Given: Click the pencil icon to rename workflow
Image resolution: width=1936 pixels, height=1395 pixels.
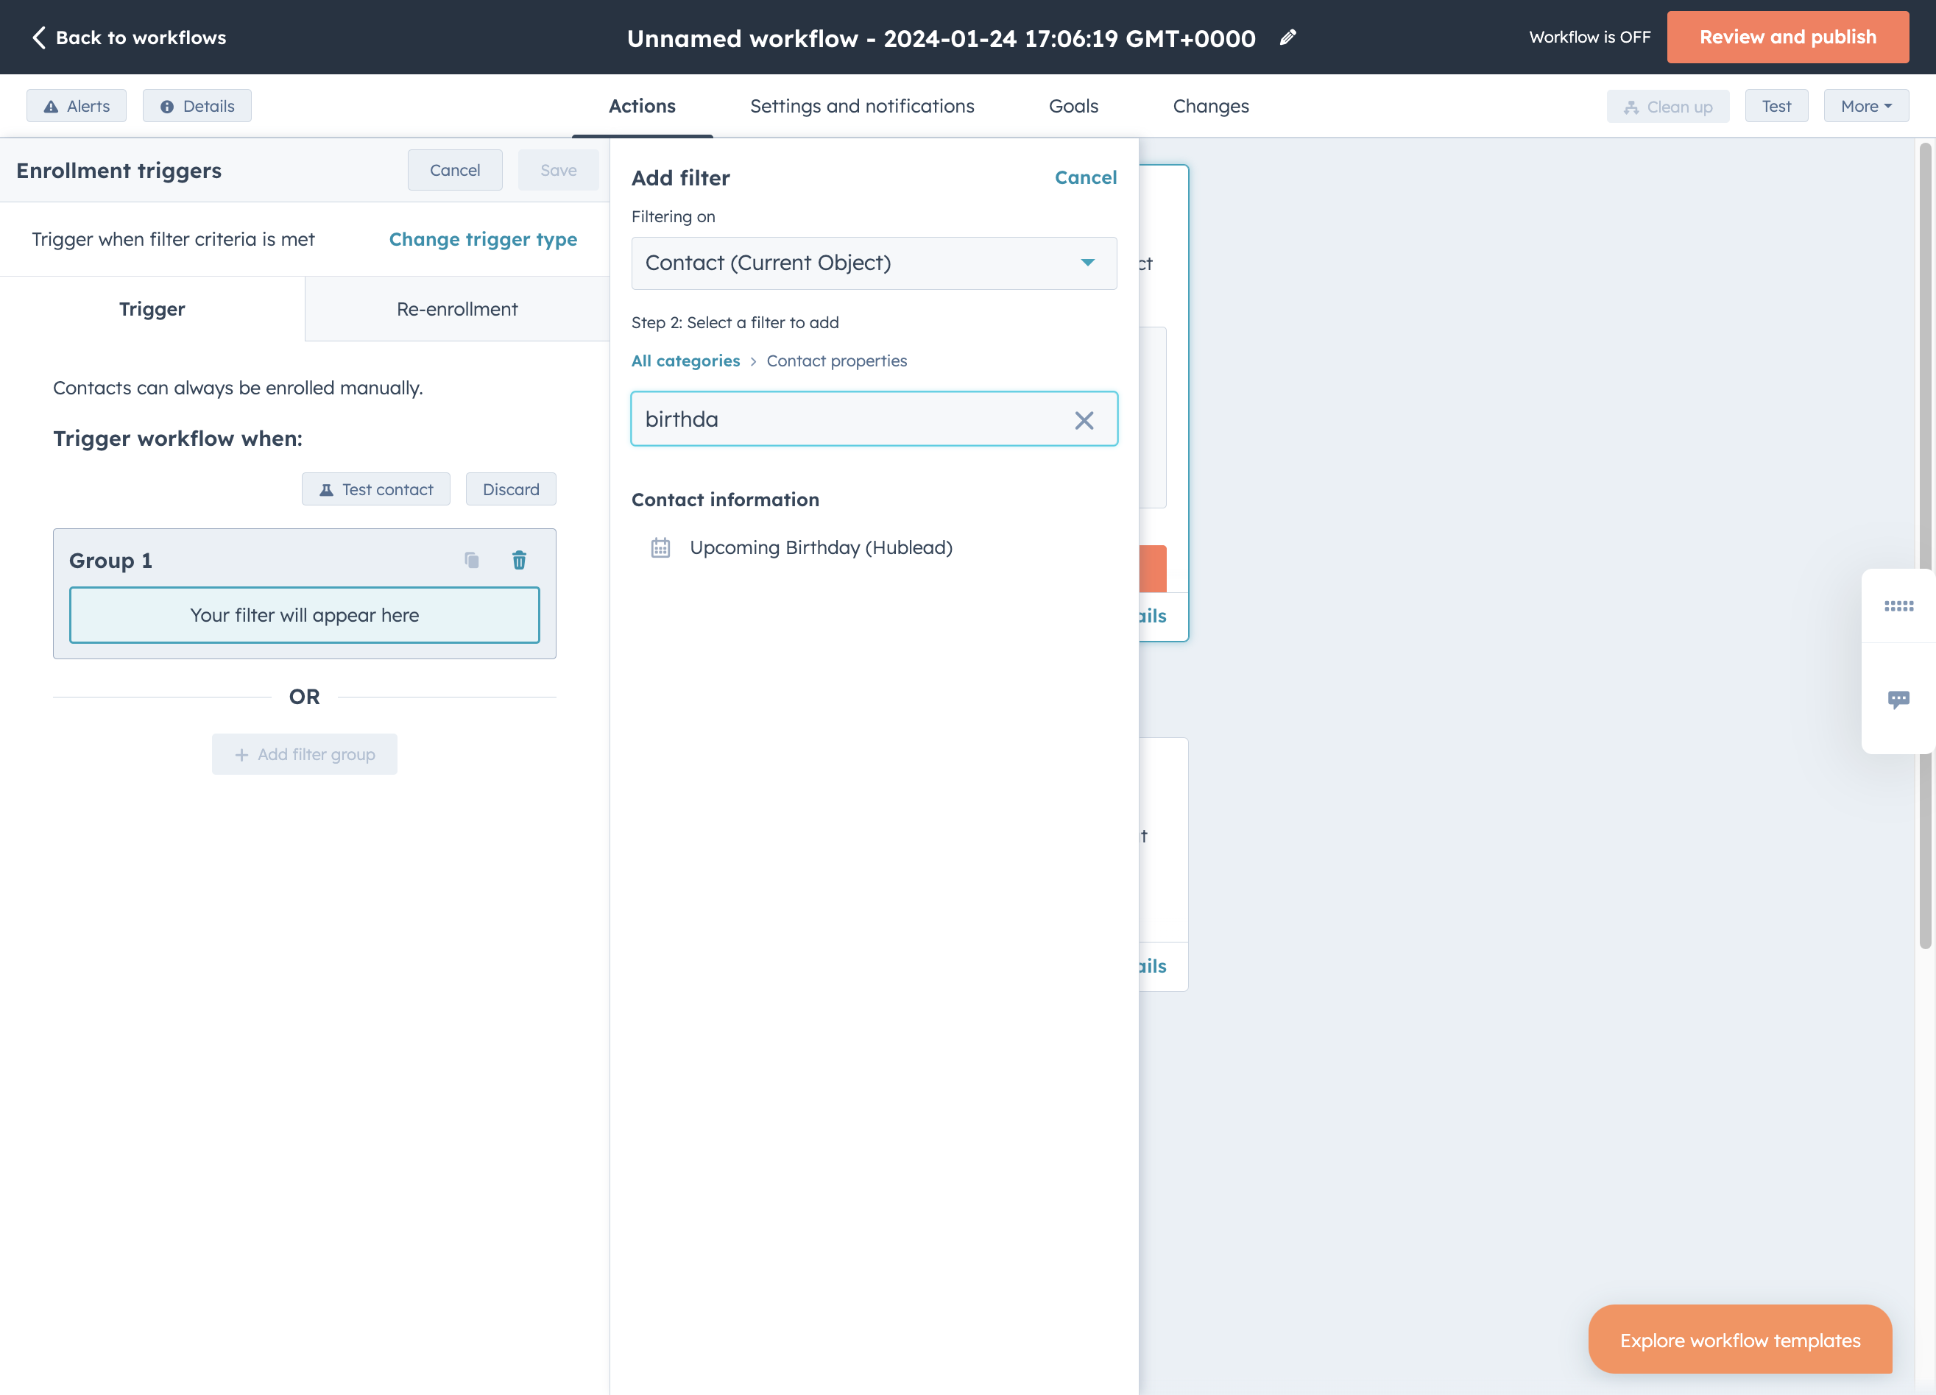Looking at the screenshot, I should click(1288, 38).
